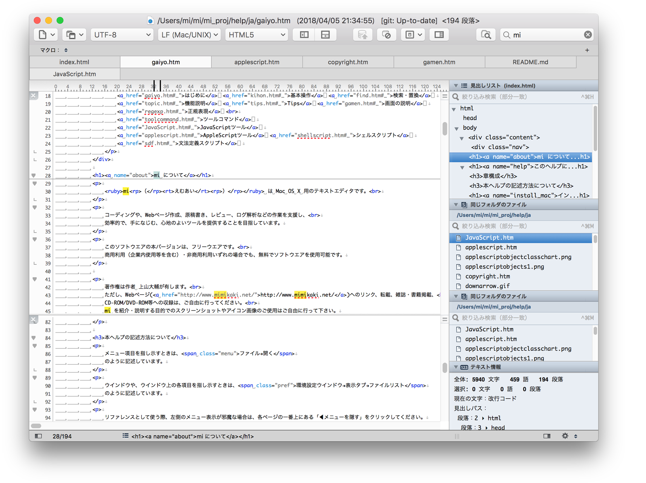
Task: Click the text info panel icon
Action: point(464,367)
